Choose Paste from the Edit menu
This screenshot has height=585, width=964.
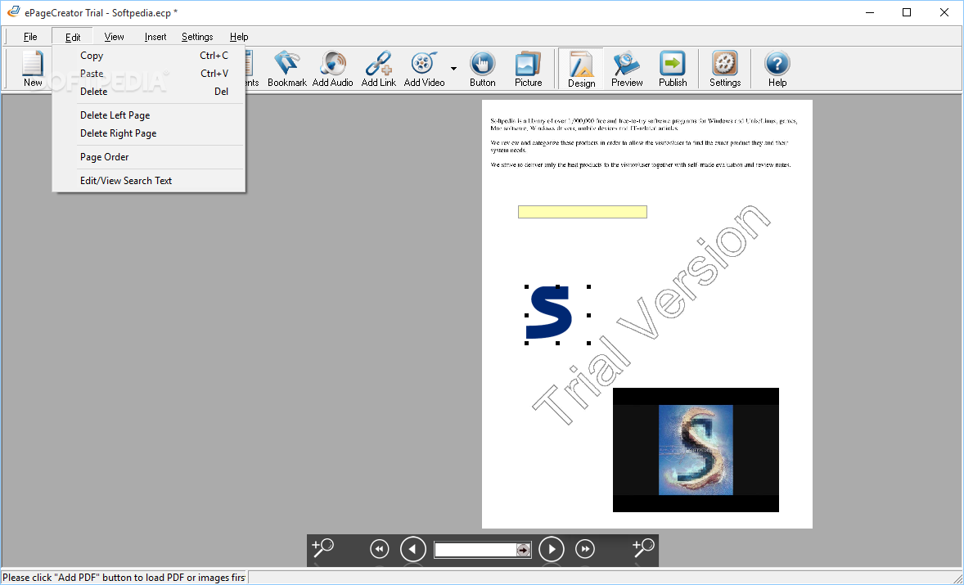coord(149,73)
